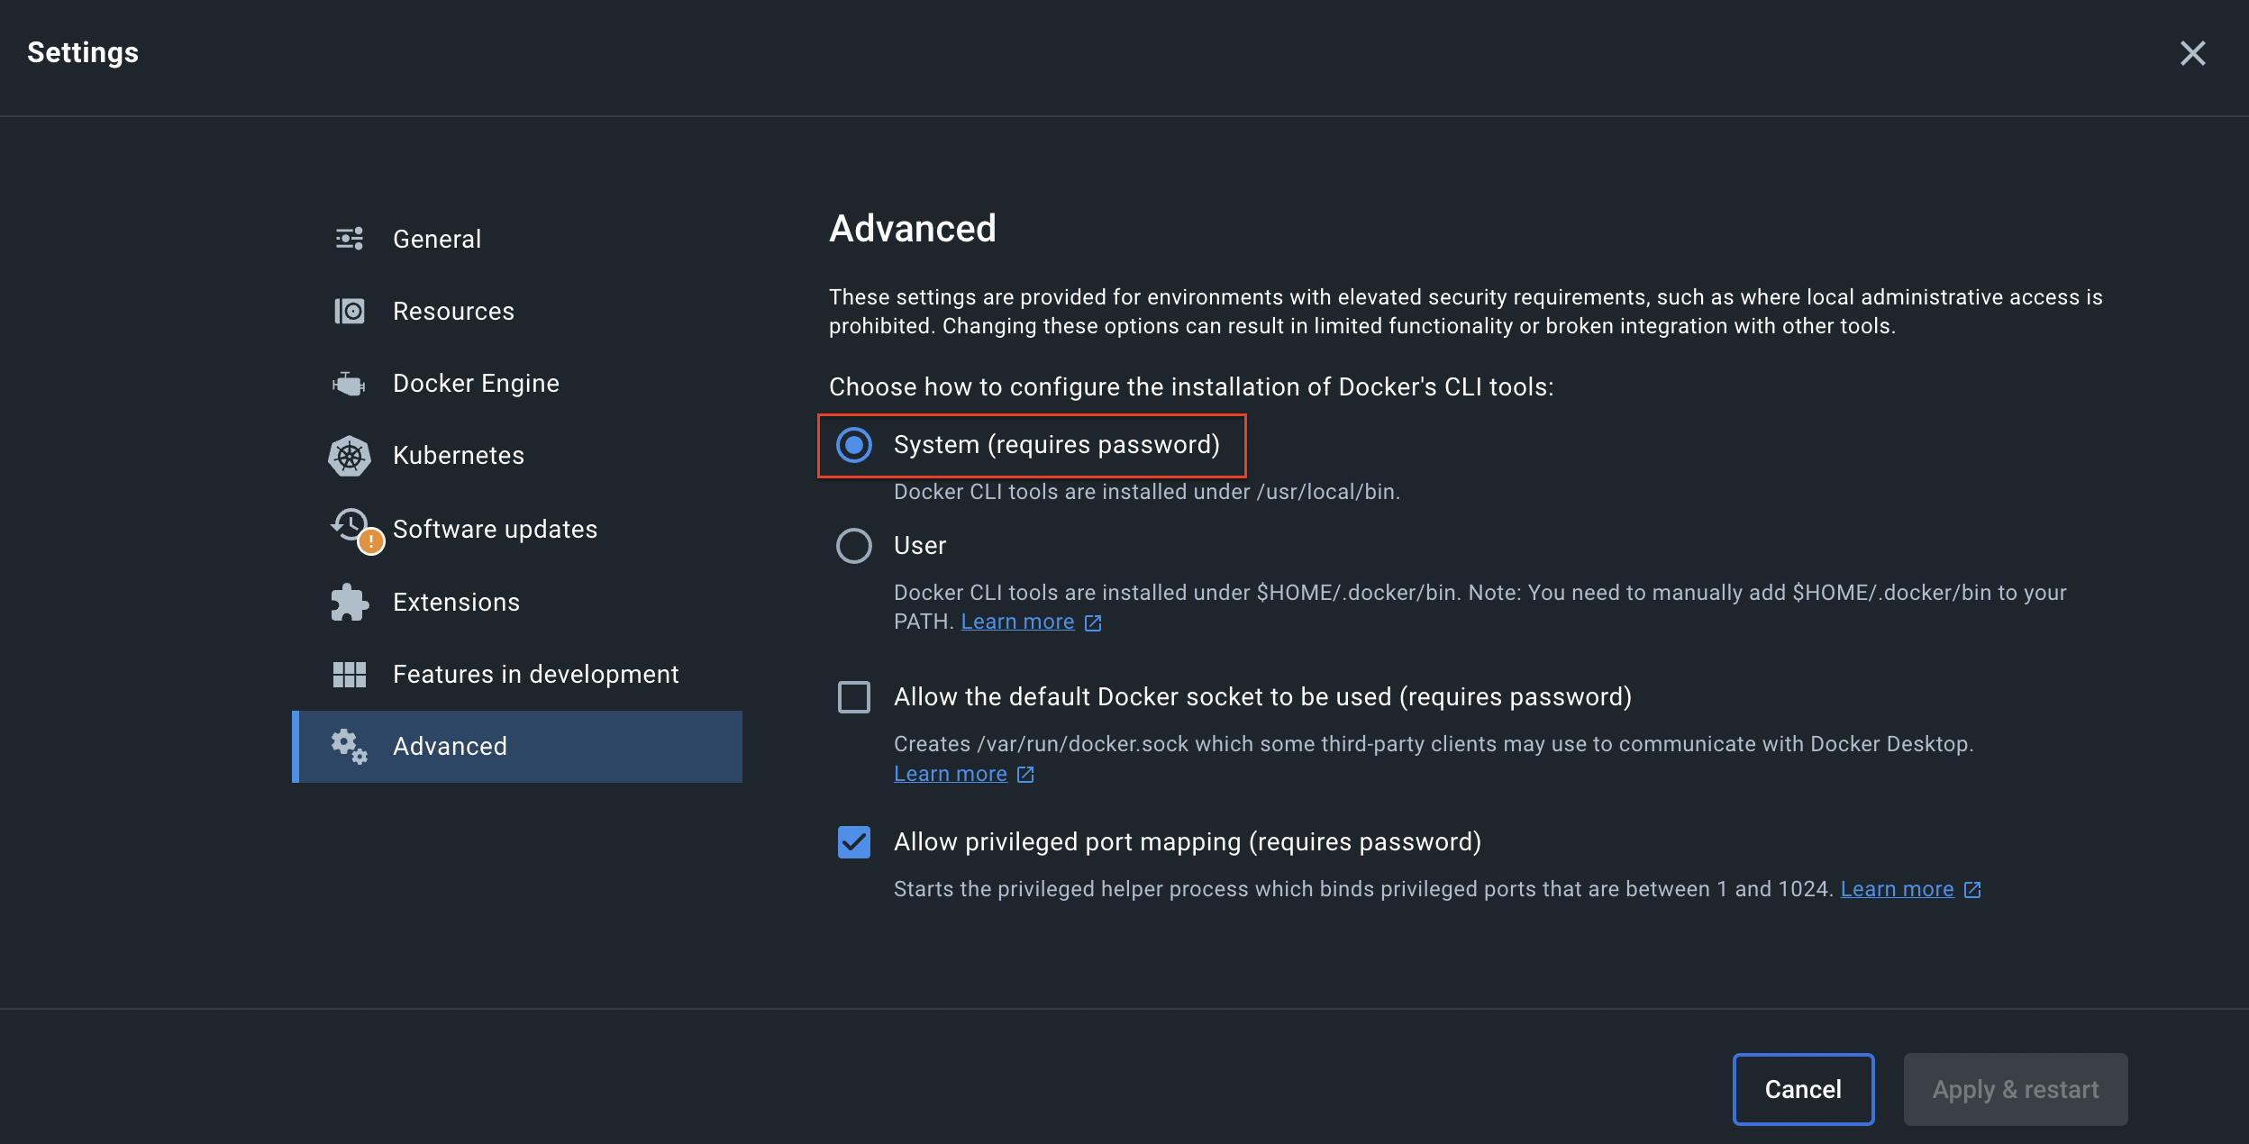Open Features in development section

(x=517, y=674)
